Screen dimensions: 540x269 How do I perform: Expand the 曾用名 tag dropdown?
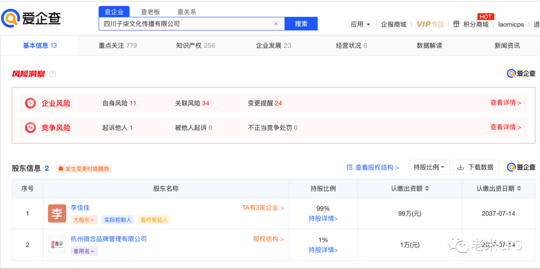tap(84, 251)
